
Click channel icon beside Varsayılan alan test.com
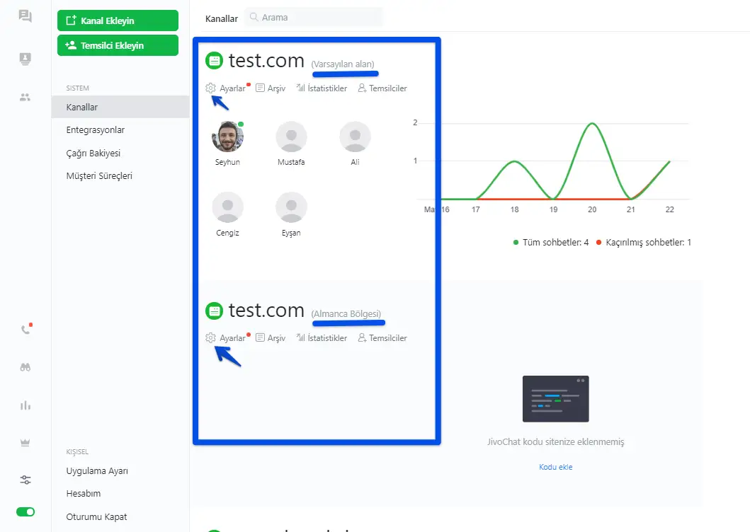click(215, 61)
